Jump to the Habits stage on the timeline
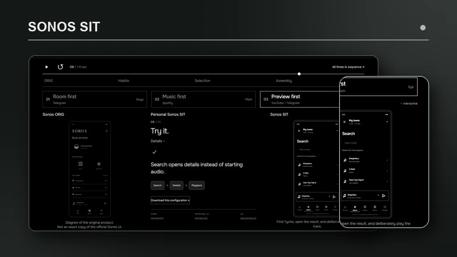The height and width of the screenshot is (257, 457). [x=124, y=81]
